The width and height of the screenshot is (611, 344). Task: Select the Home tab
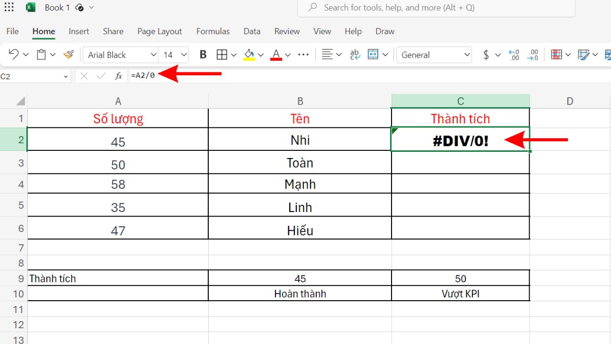[44, 31]
